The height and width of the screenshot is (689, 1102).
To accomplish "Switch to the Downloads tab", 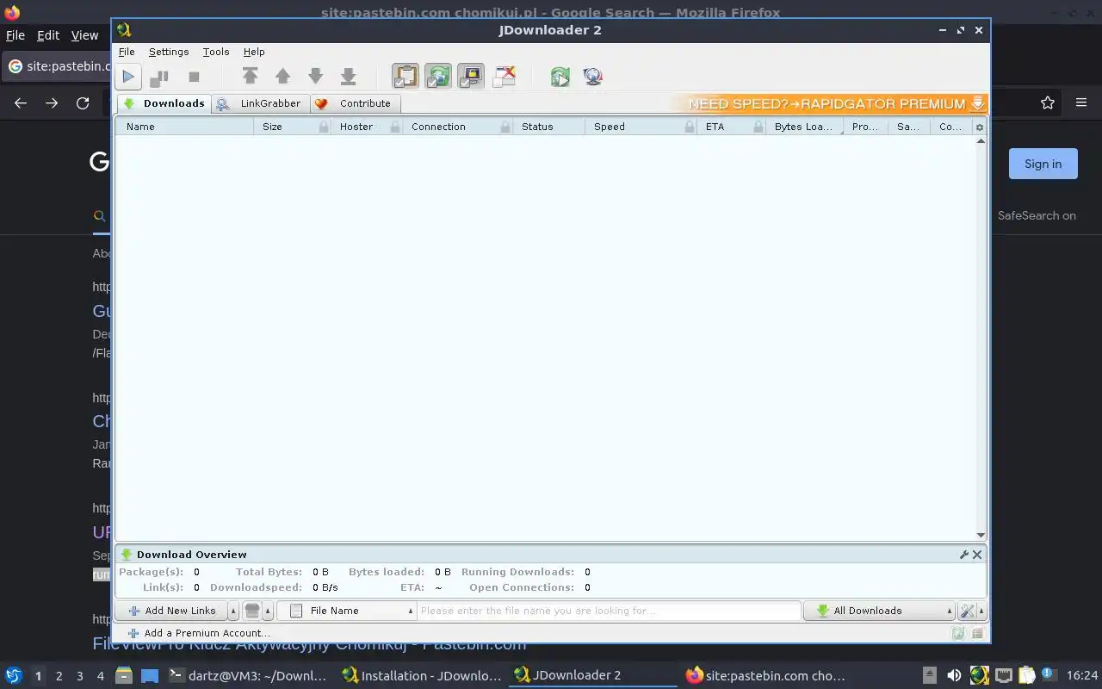I will click(x=164, y=103).
